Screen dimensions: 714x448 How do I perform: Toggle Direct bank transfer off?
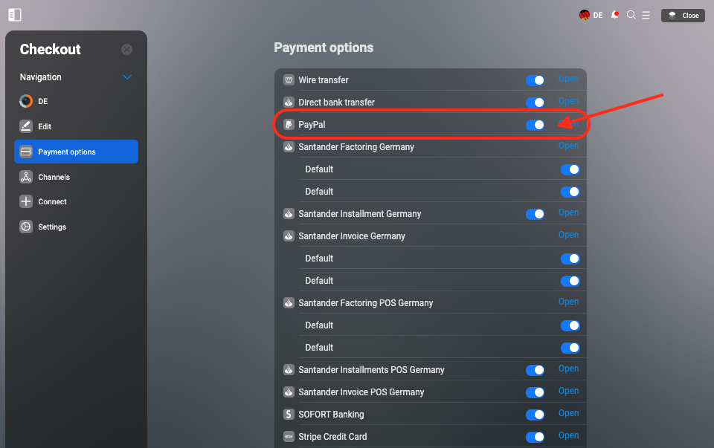(x=535, y=103)
